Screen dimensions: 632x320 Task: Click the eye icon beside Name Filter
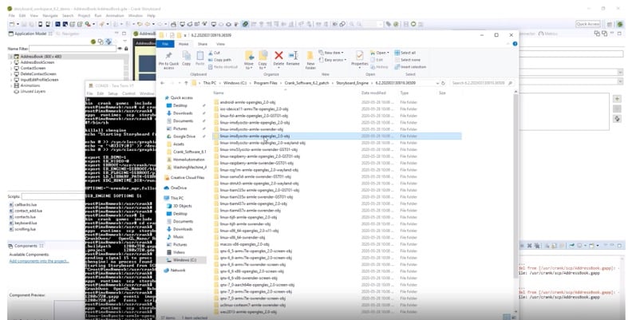point(120,49)
